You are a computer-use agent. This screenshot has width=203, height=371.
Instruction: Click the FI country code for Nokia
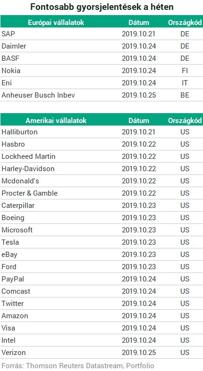tap(185, 71)
